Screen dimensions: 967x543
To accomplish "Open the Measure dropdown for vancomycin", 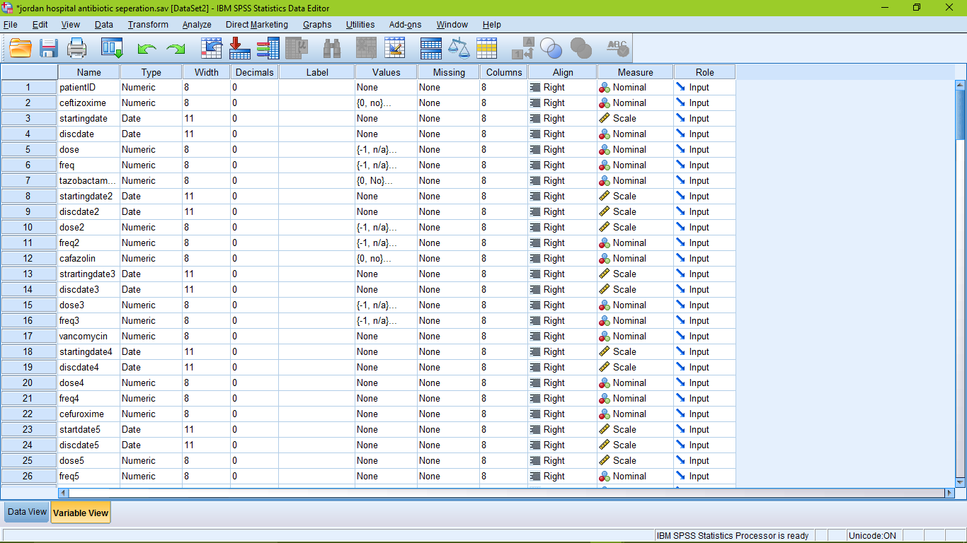I will pyautogui.click(x=634, y=336).
